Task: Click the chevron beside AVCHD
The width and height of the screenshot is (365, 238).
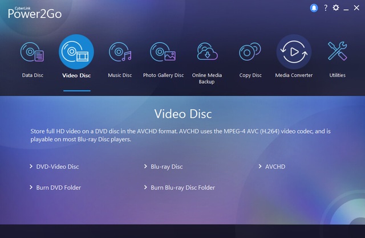Action: coord(260,166)
